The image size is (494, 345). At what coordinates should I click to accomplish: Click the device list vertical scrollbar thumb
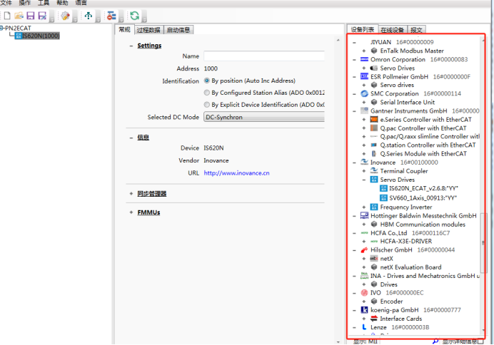pos(483,242)
